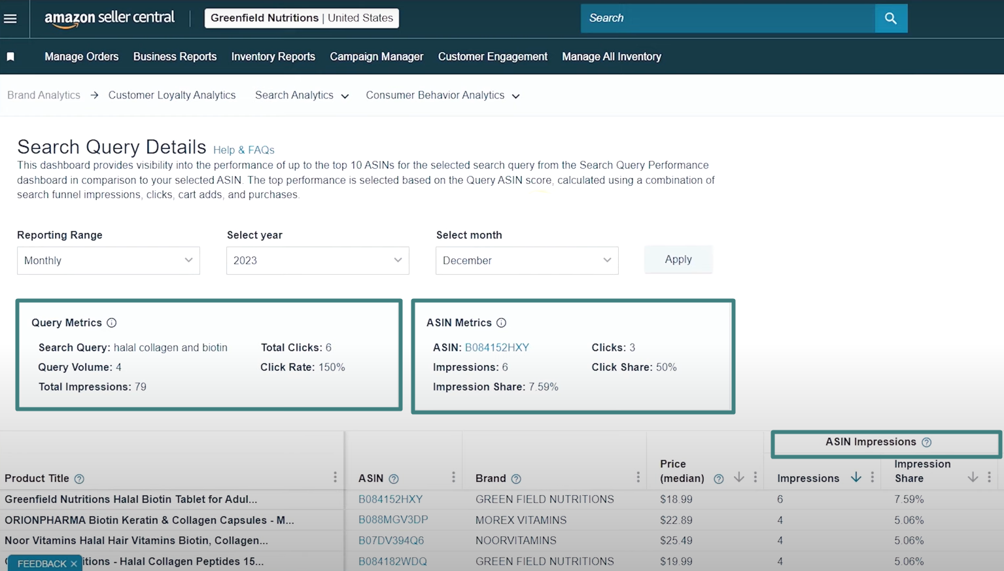Sort by Impression Share arrow
The image size is (1004, 571).
(973, 477)
